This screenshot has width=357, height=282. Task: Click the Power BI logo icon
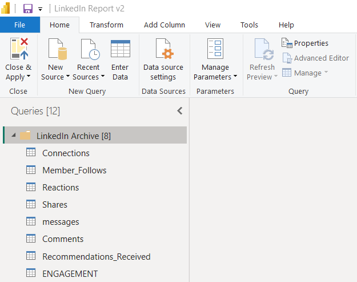[6, 8]
